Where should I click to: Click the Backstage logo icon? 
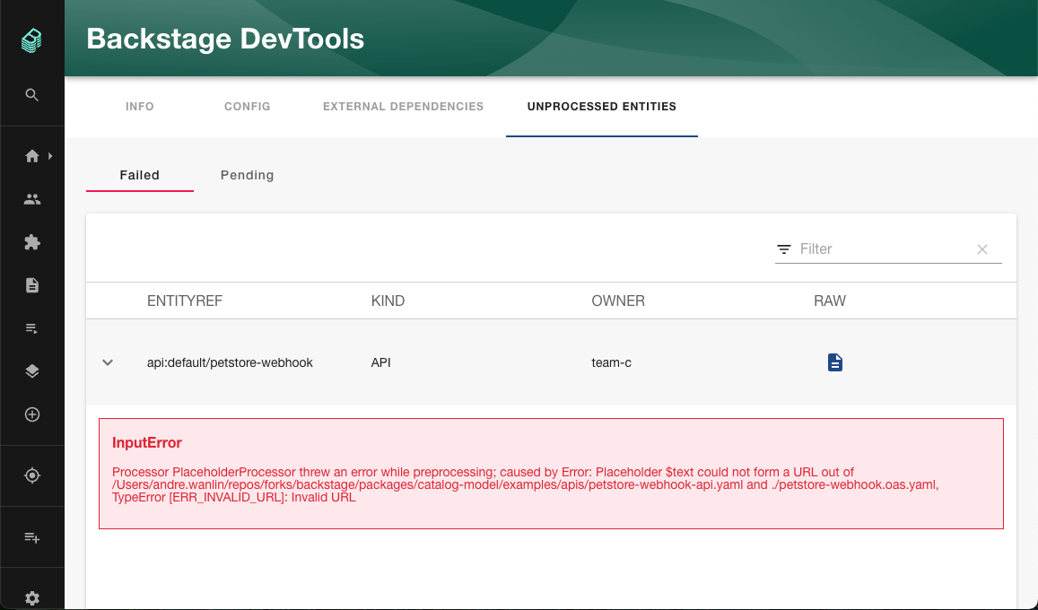click(31, 41)
